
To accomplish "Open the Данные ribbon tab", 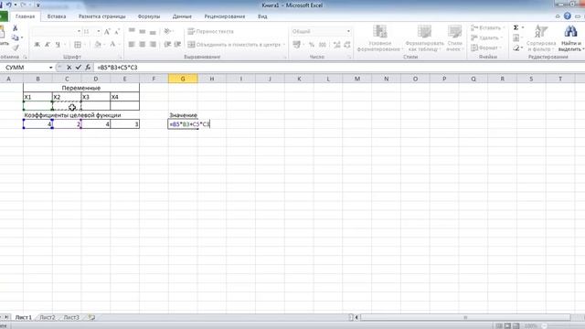I will pos(182,16).
